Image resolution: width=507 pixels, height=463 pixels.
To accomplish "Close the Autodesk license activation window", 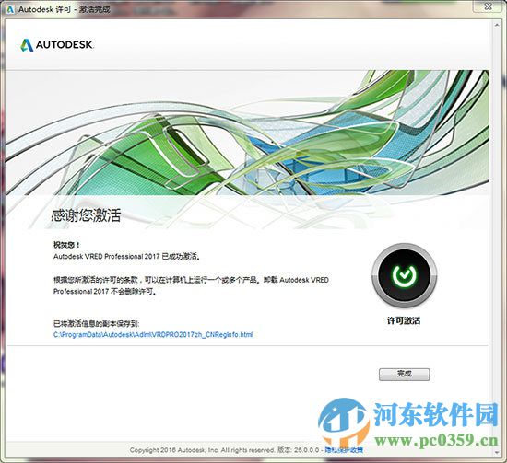I will click(488, 6).
